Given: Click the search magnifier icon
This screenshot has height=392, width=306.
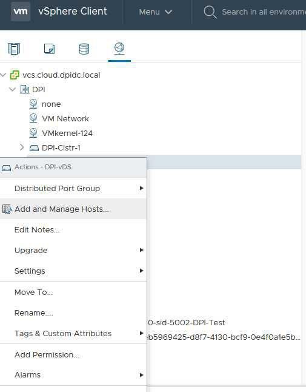Looking at the screenshot, I should pyautogui.click(x=210, y=12).
